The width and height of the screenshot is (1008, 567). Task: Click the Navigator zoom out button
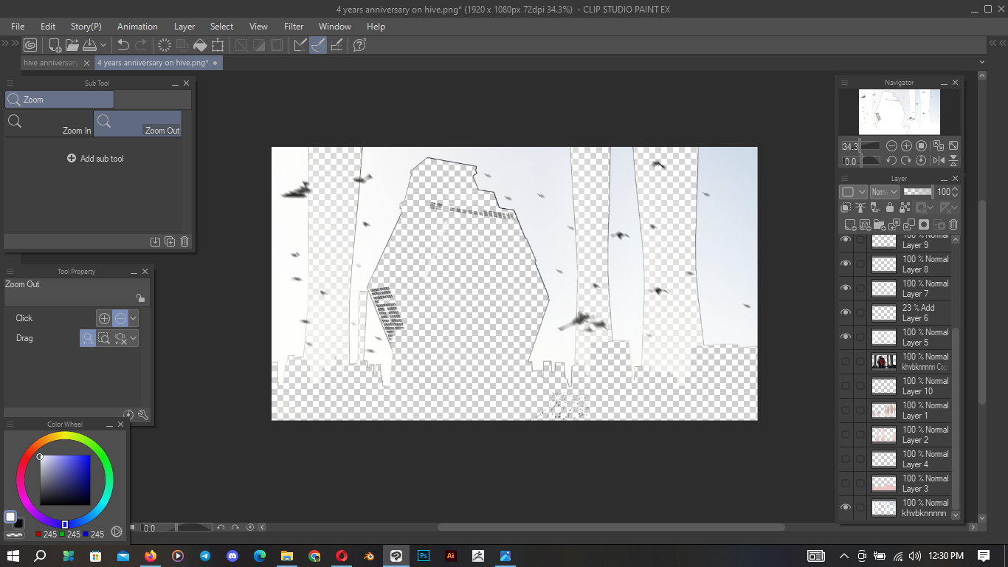click(x=891, y=146)
